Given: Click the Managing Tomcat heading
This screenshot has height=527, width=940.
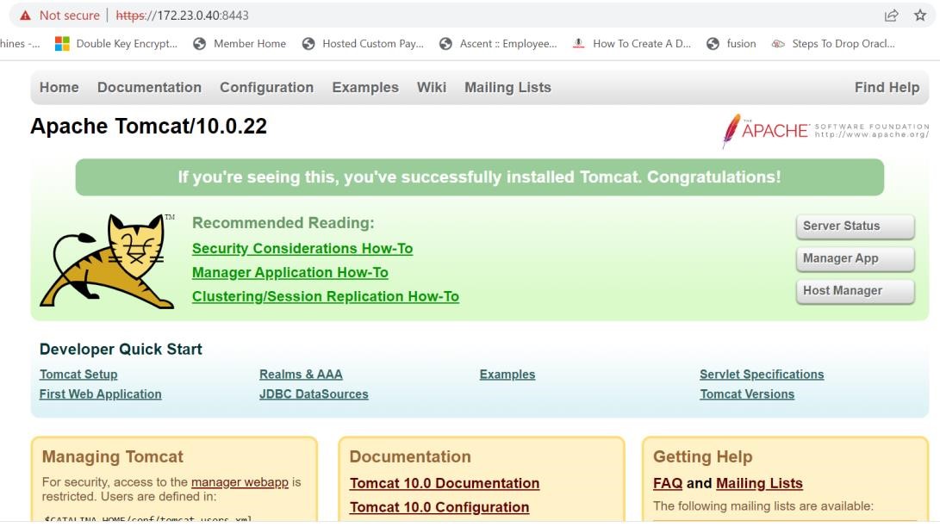Looking at the screenshot, I should [x=113, y=456].
